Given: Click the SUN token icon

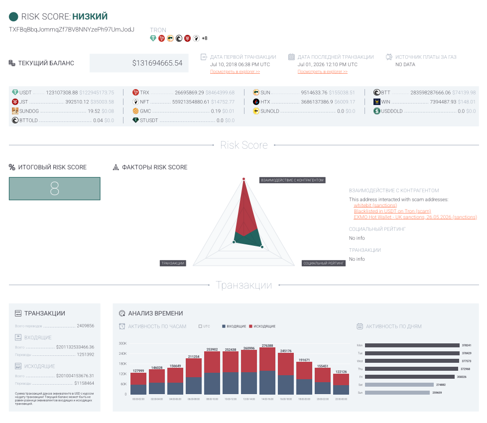Looking at the screenshot, I should coord(256,93).
